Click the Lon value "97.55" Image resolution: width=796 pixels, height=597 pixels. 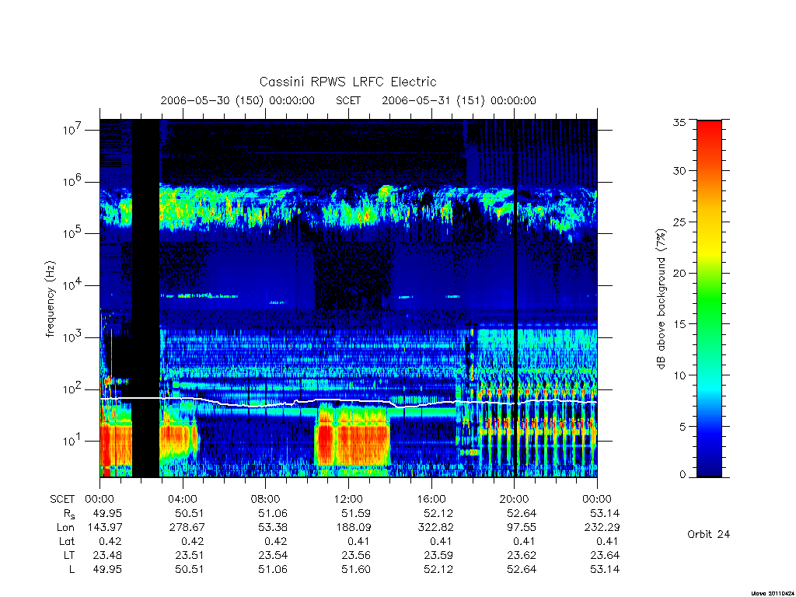pyautogui.click(x=522, y=528)
